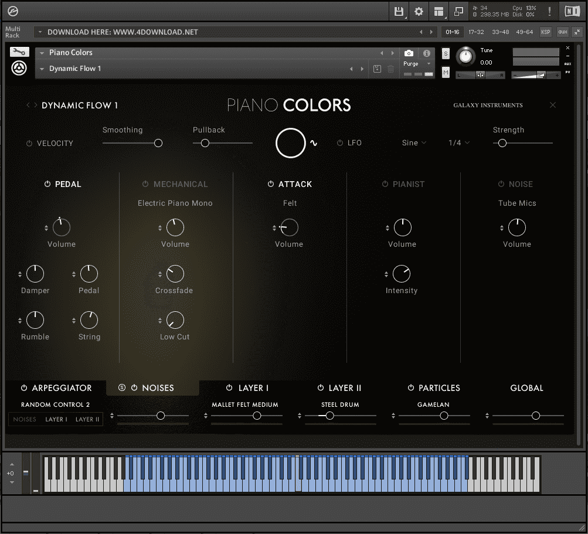Enable MECHANICAL power switch
588x534 pixels.
click(145, 183)
